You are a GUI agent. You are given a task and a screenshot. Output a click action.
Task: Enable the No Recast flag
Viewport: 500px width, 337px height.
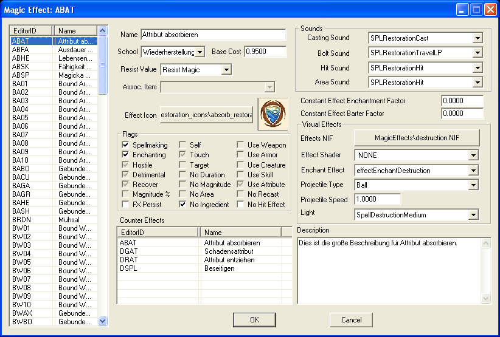(x=240, y=194)
